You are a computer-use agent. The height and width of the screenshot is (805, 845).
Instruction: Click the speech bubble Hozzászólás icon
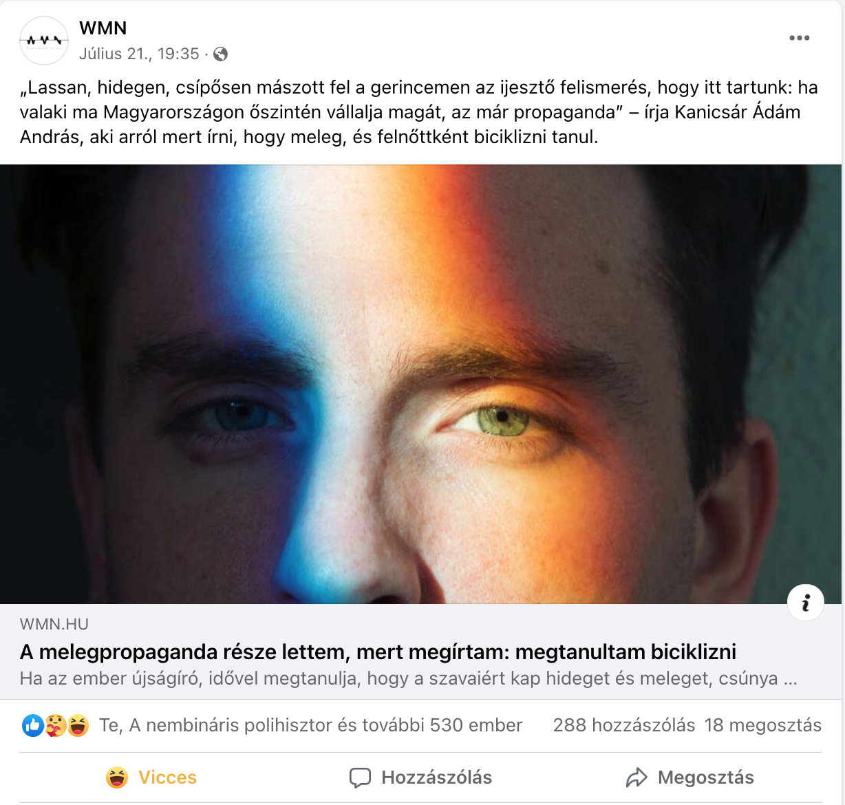[360, 777]
